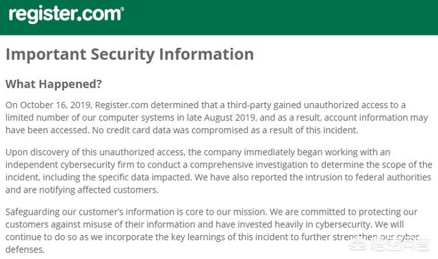
Task: Click the What Happened? subheading
Action: (x=53, y=84)
